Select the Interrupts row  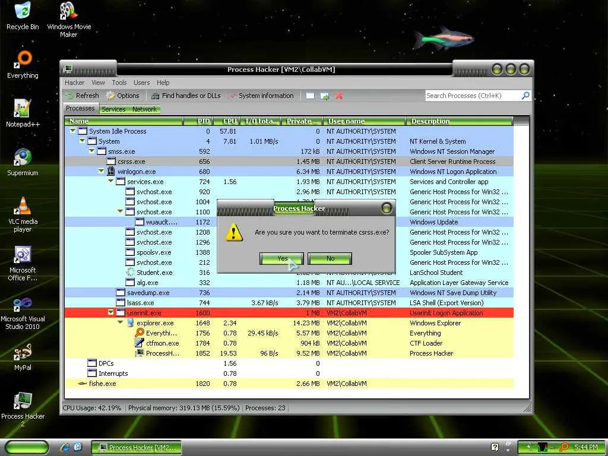pyautogui.click(x=289, y=373)
